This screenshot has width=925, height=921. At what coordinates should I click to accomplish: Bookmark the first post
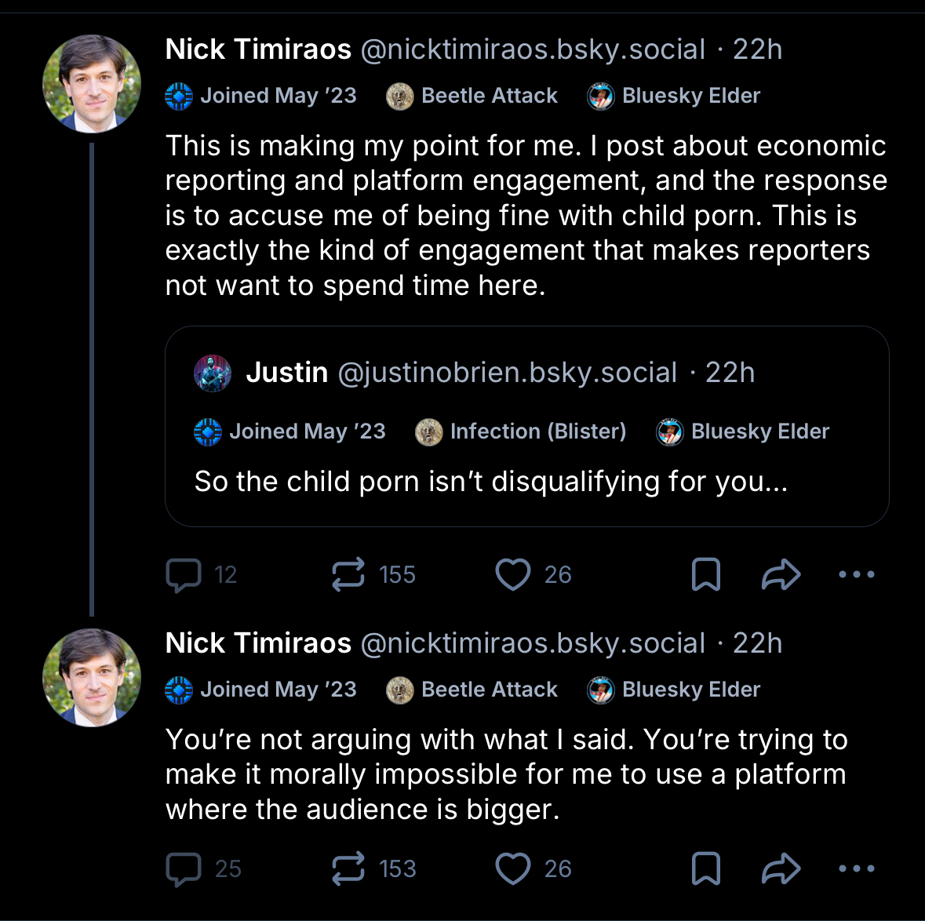tap(706, 575)
